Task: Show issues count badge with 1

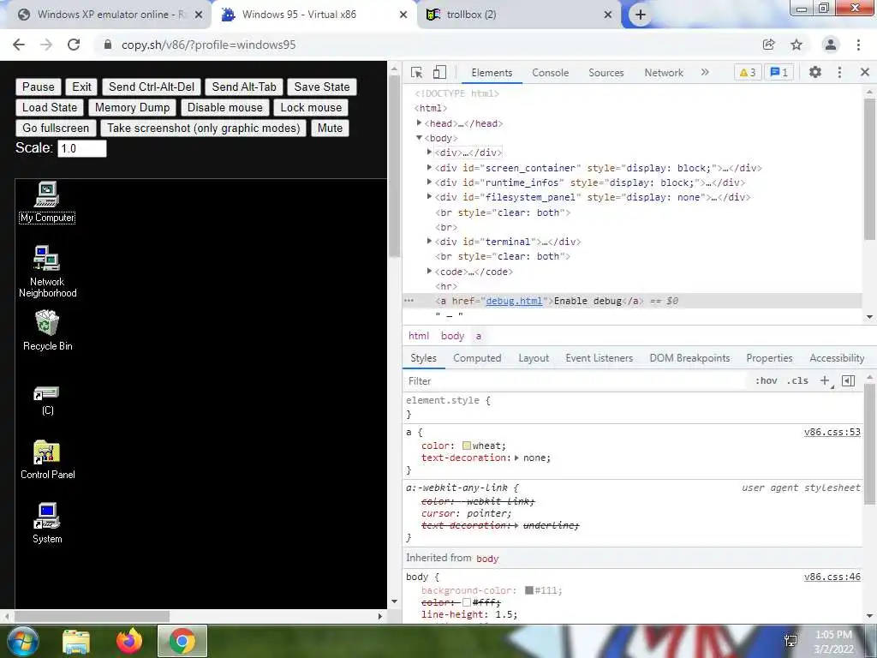Action: 779,72
